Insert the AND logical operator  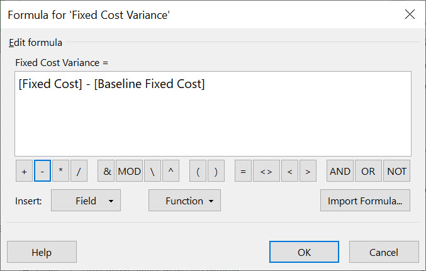340,171
